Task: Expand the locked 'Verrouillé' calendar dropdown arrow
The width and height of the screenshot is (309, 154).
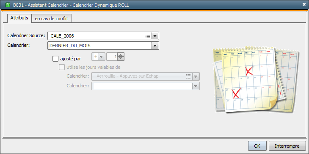Action: click(196, 76)
